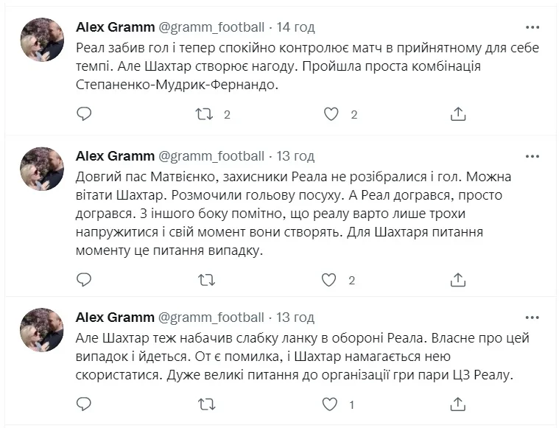Open the 14 год timestamp of first tweet
The width and height of the screenshot is (559, 428).
tap(295, 27)
